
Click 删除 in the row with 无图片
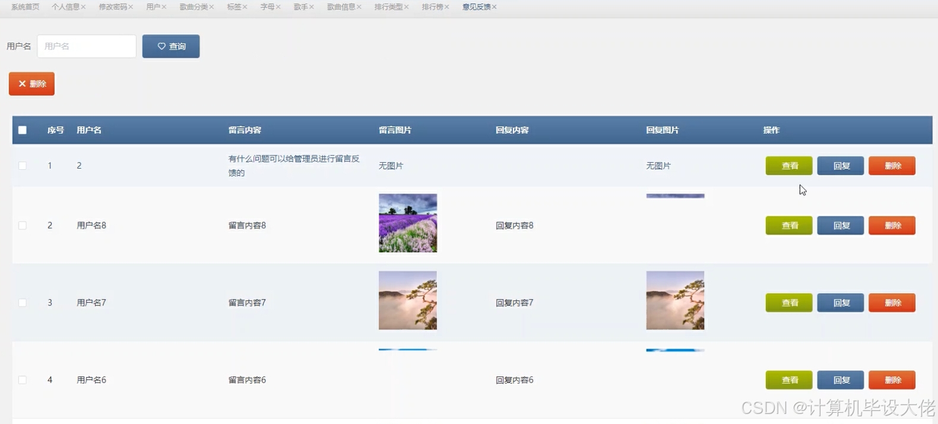point(892,166)
